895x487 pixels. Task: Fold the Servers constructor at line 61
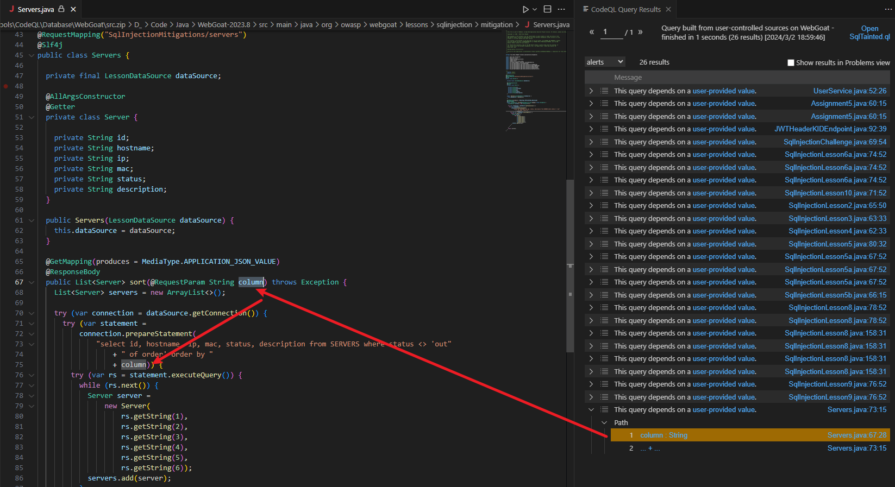coord(32,220)
